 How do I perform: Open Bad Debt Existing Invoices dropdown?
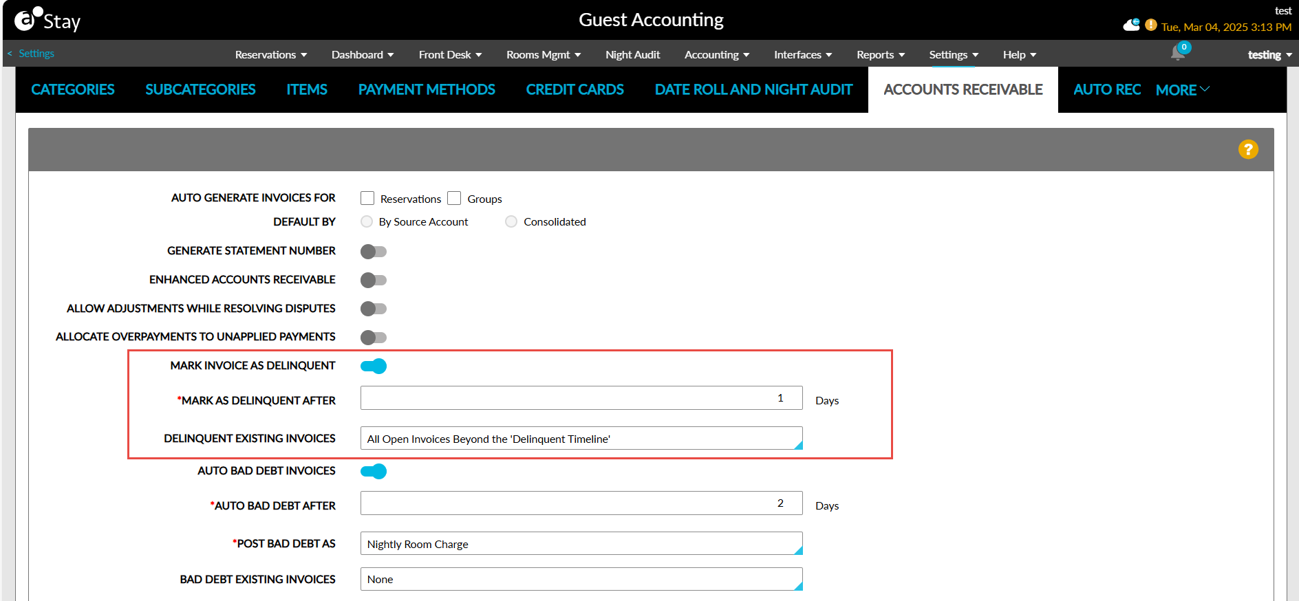point(581,579)
